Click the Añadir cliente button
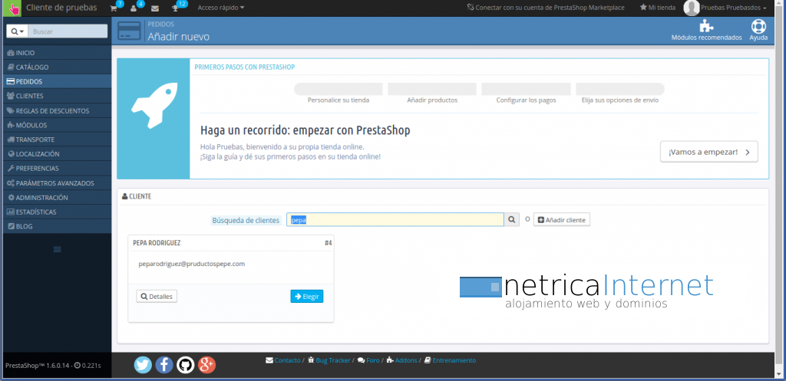 (561, 220)
